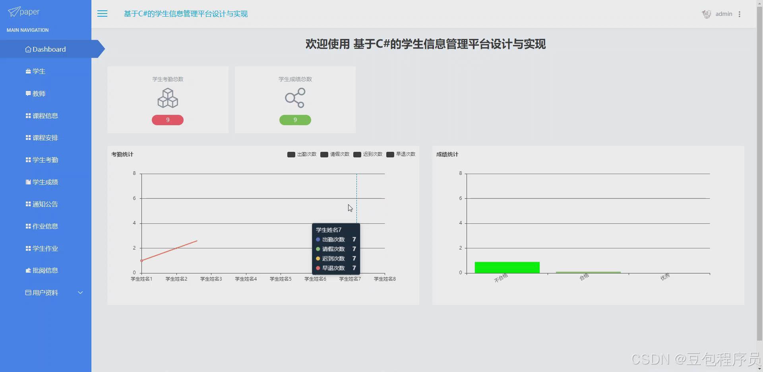This screenshot has height=372, width=763.
Task: Toggle the 出勤次数 legend in attendance chart
Action: (301, 155)
